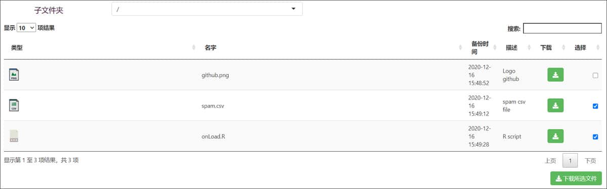Uncheck the onLoad.R selection checkbox
The image size is (607, 189).
pyautogui.click(x=595, y=137)
